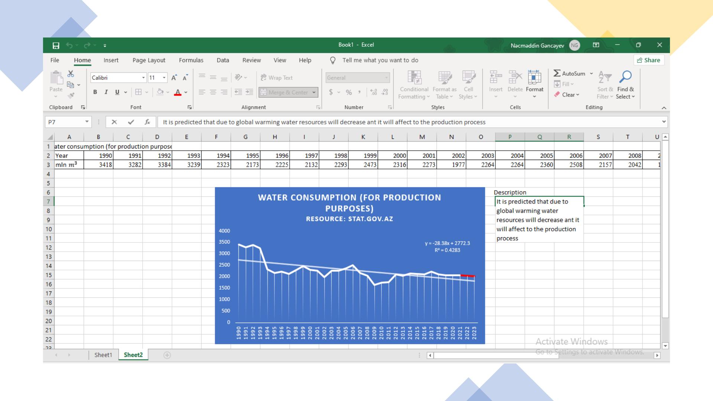Viewport: 713px width, 401px height.
Task: Click the Accounting dollar format icon
Action: coord(331,92)
